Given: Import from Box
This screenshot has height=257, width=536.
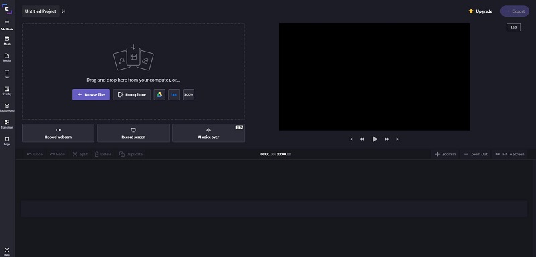Looking at the screenshot, I should click(x=174, y=94).
